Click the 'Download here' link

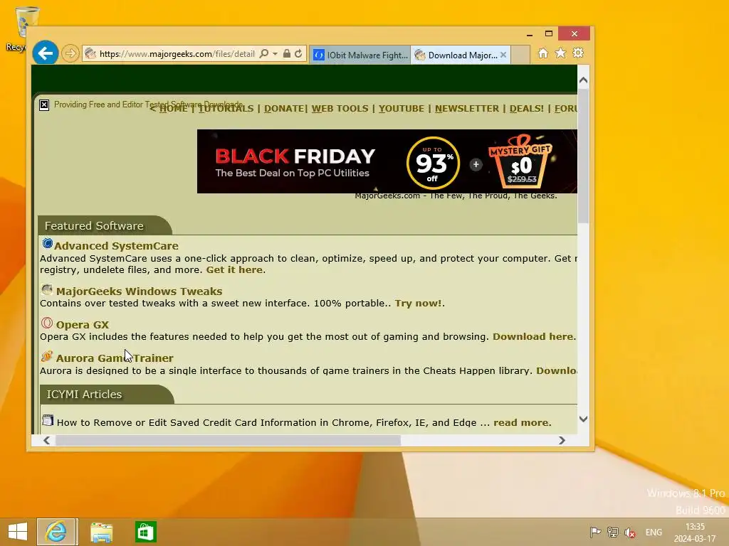click(x=533, y=336)
